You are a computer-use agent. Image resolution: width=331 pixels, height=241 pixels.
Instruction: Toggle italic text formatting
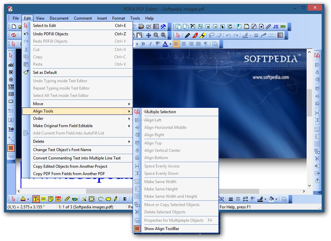point(150,44)
